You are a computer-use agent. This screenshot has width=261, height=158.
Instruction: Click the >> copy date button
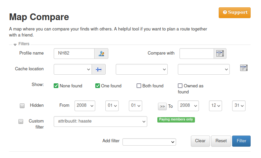tap(162, 106)
